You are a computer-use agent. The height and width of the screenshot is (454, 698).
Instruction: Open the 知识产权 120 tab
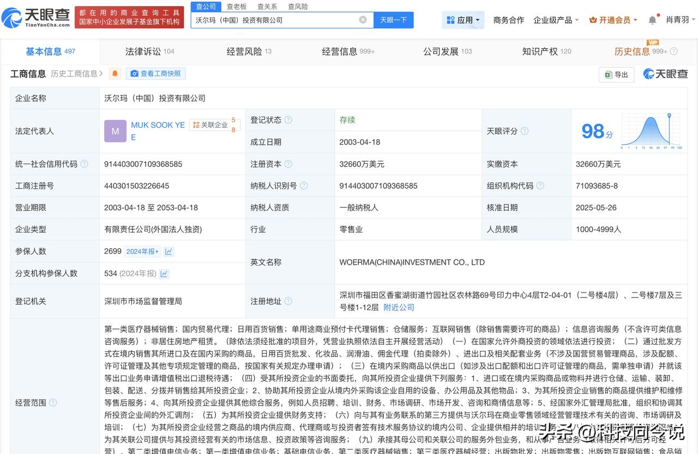point(546,51)
